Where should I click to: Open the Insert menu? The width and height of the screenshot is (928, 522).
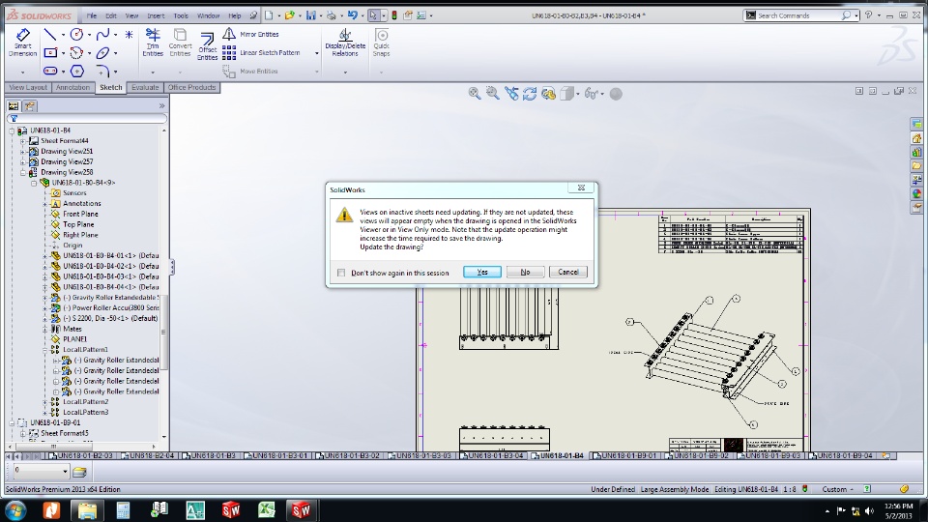[156, 16]
